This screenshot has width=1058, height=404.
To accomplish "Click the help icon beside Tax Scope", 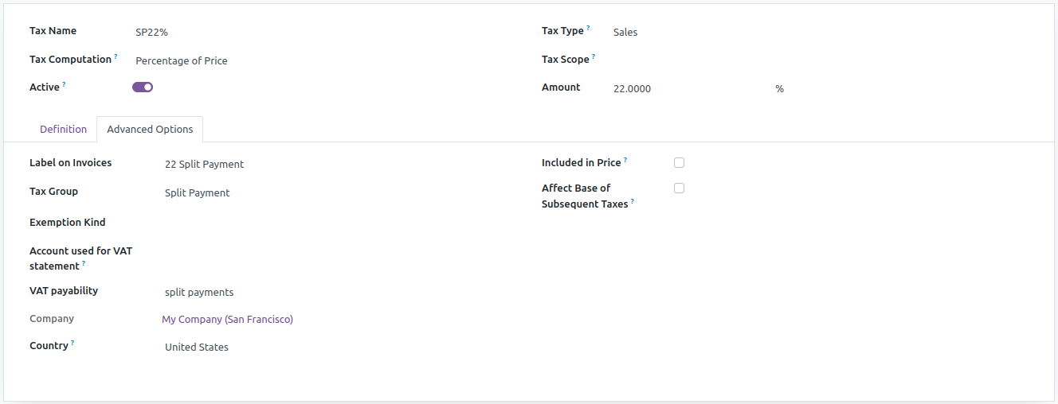I will (x=594, y=56).
